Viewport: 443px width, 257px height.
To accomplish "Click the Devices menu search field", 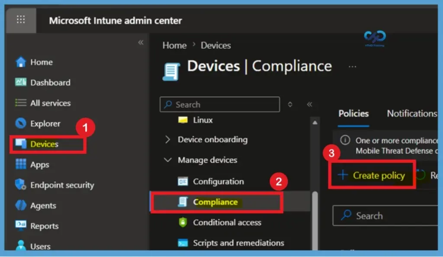I will (220, 105).
